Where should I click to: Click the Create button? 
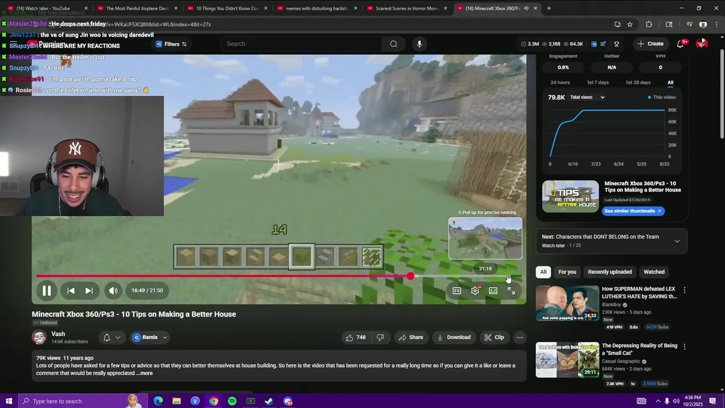[650, 44]
